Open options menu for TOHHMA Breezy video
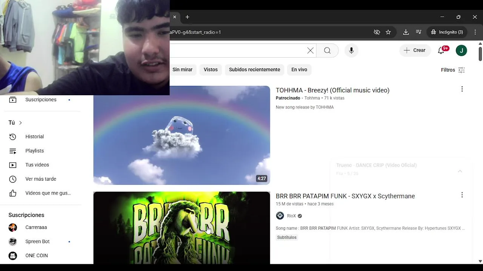The width and height of the screenshot is (483, 271). point(462,89)
